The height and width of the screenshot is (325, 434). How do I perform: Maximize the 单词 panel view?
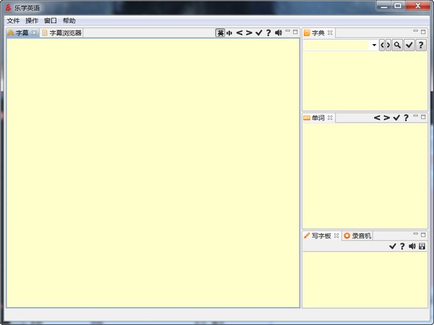[425, 116]
